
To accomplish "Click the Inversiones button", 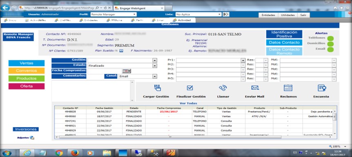I will (x=26, y=129).
